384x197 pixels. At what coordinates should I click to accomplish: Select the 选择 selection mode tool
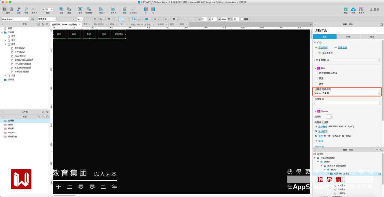8,10
